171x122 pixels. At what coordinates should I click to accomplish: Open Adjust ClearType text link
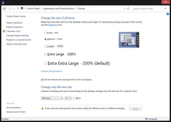tap(16, 44)
